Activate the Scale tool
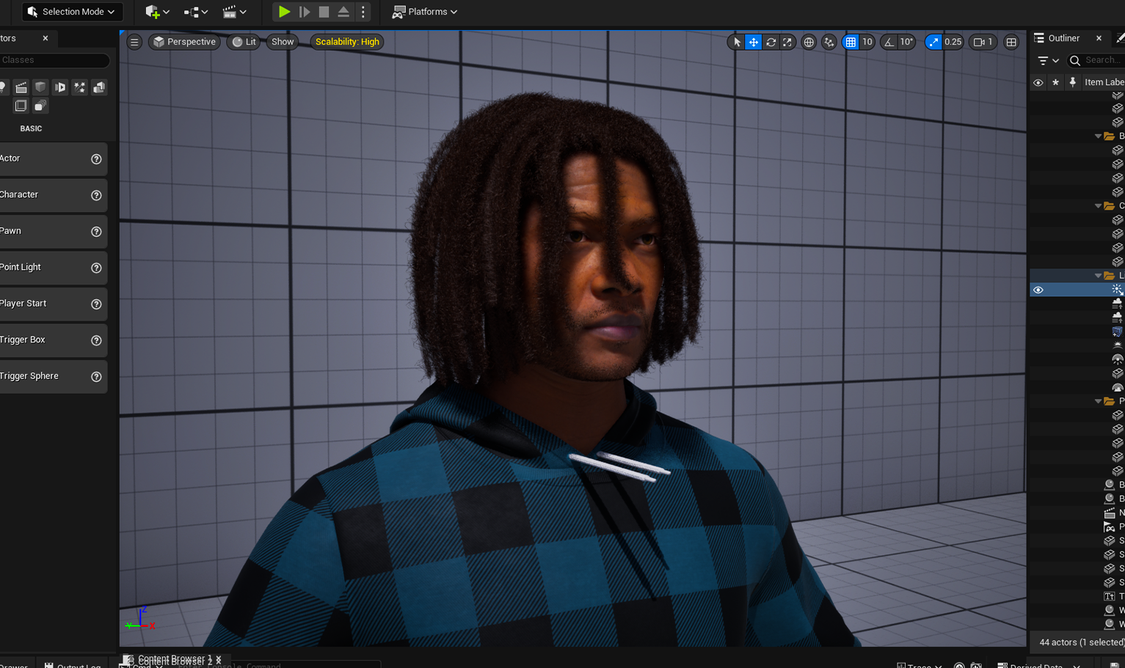The height and width of the screenshot is (668, 1125). [x=787, y=42]
